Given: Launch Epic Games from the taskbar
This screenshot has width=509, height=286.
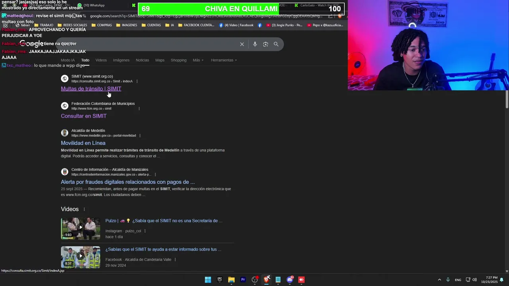Looking at the screenshot, I should [x=220, y=280].
